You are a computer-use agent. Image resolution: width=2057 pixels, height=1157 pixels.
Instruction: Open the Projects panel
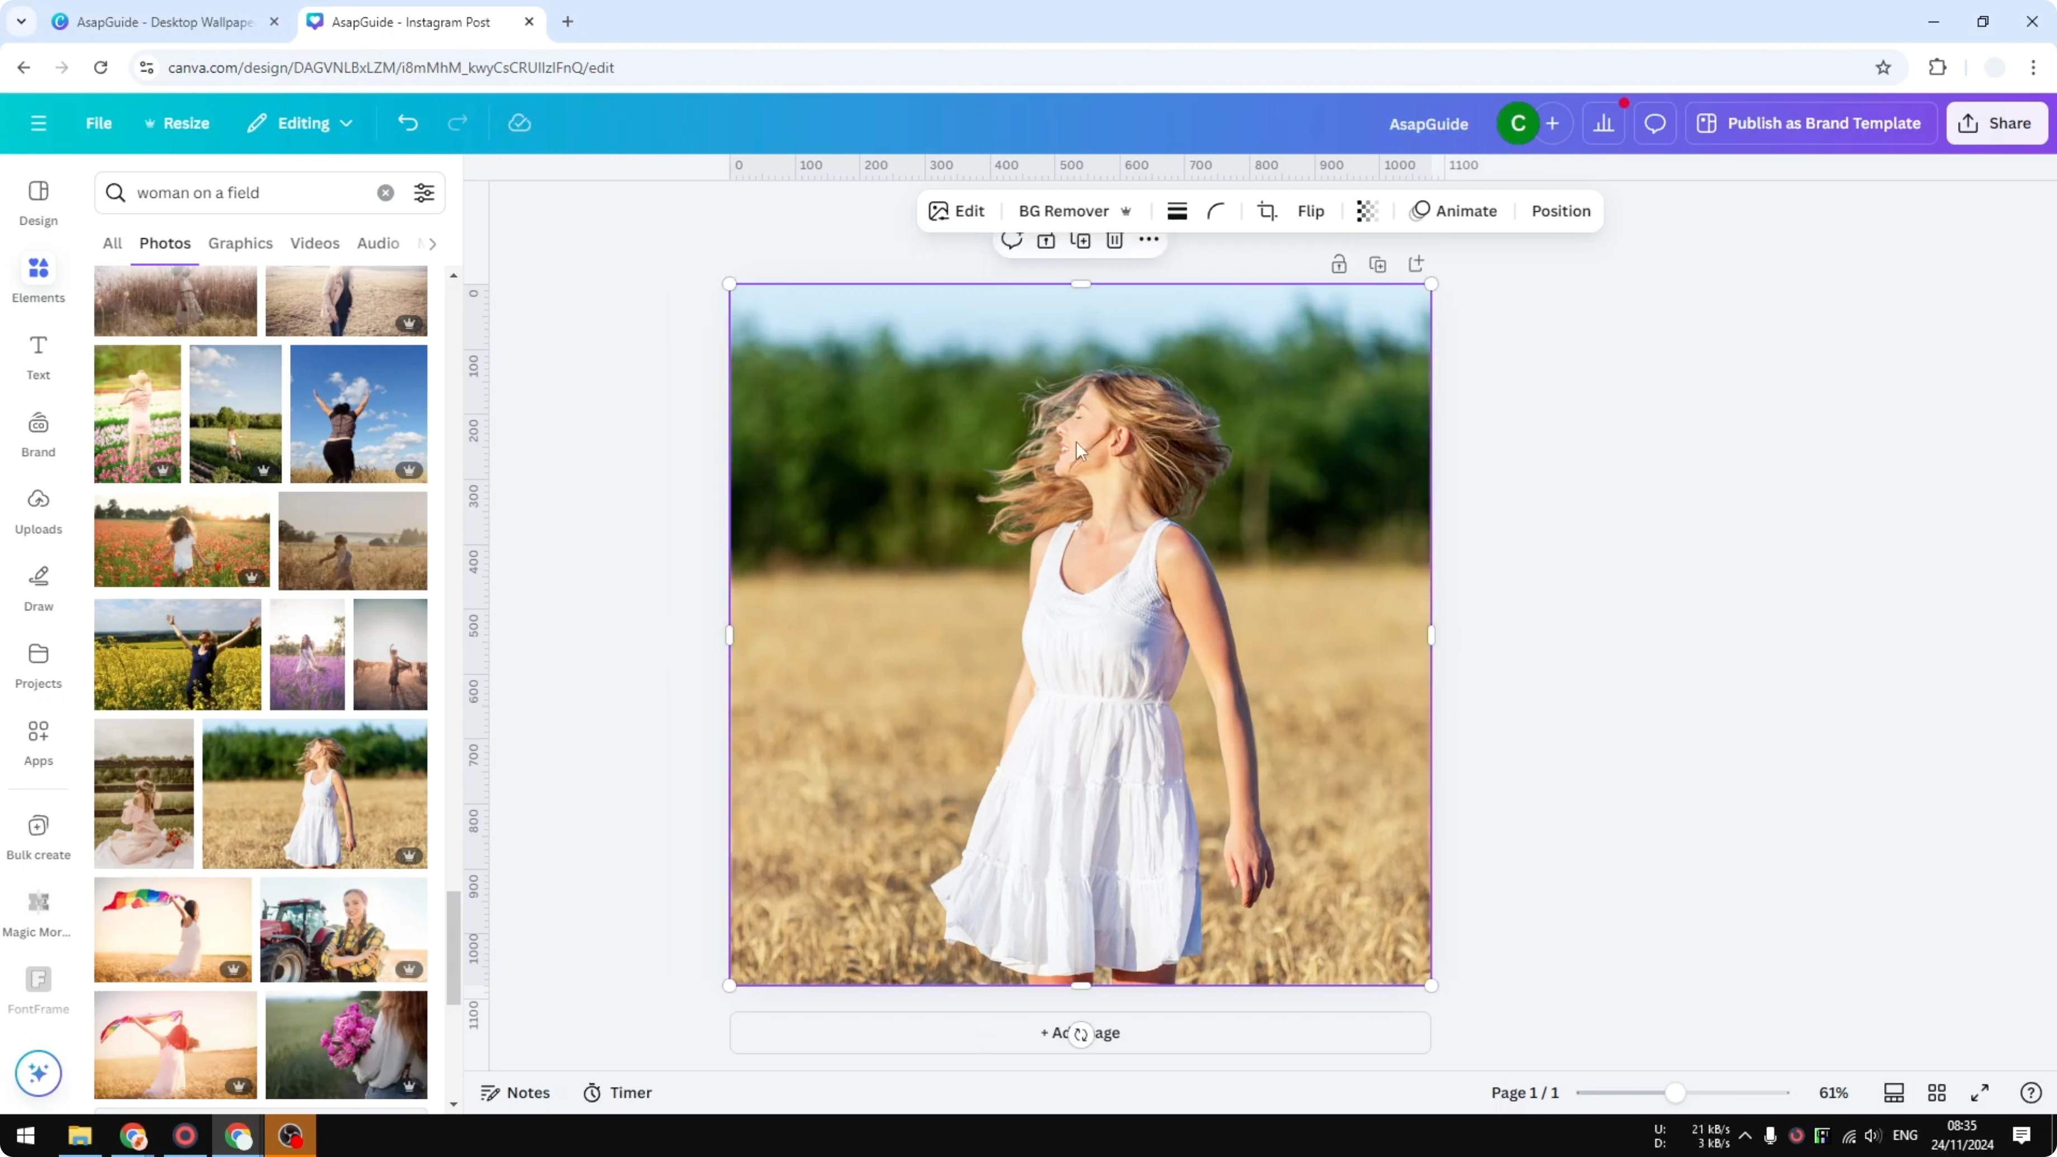(37, 665)
